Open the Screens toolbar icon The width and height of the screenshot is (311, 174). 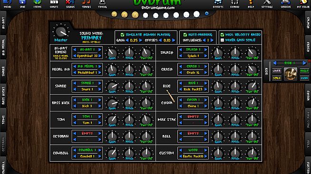(286, 4)
